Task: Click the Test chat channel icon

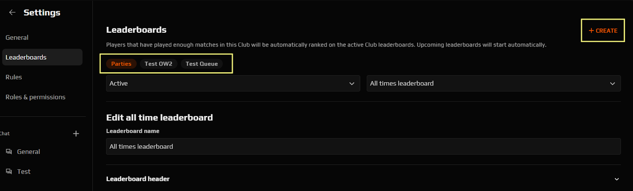Action: click(9, 171)
